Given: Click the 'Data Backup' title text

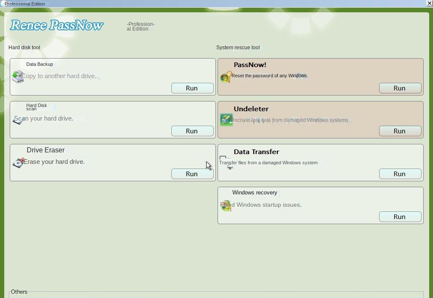Looking at the screenshot, I should click(x=39, y=64).
